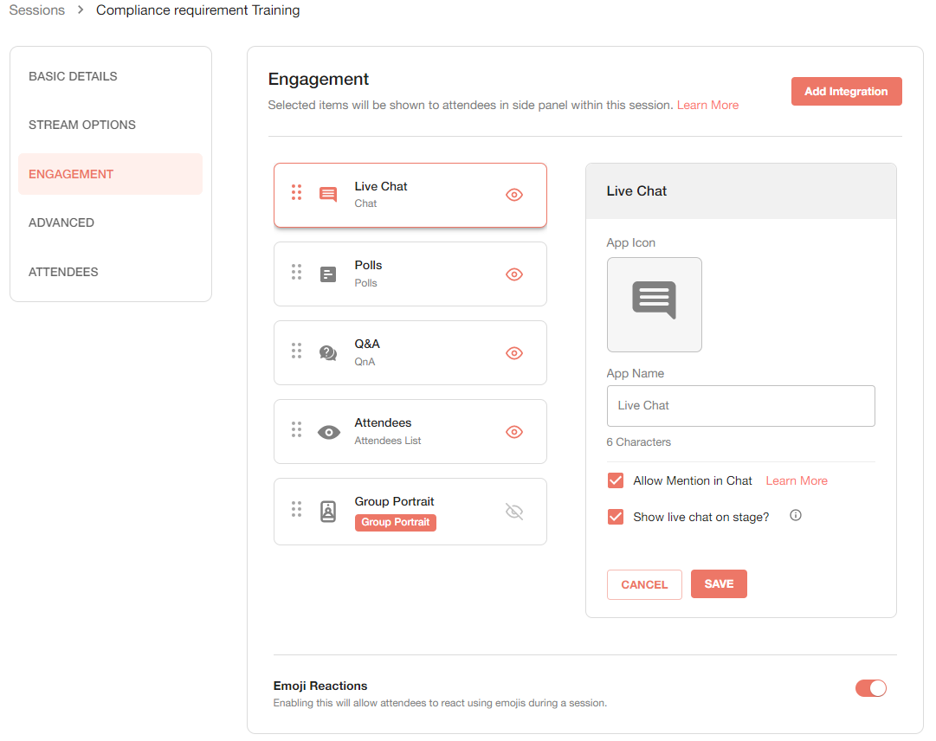Click the Cancel button

point(644,584)
